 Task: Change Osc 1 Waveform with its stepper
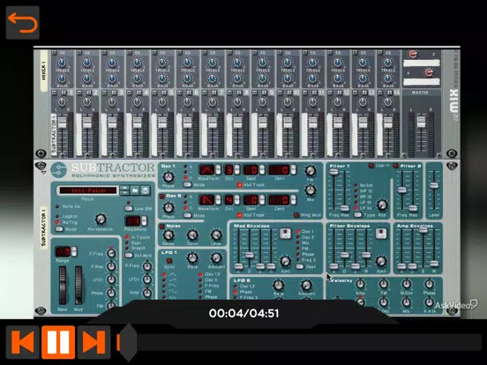218,170
